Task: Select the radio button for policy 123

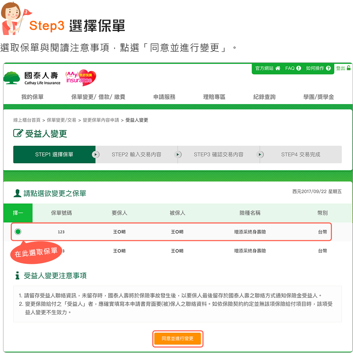Action: [18, 232]
